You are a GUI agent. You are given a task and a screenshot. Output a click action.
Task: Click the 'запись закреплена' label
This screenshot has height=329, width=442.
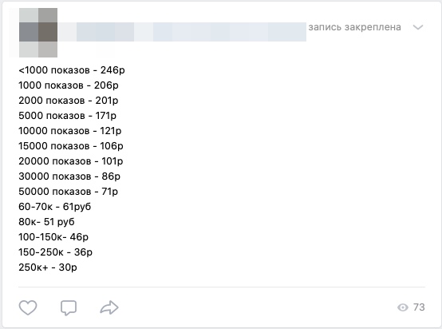tap(354, 27)
